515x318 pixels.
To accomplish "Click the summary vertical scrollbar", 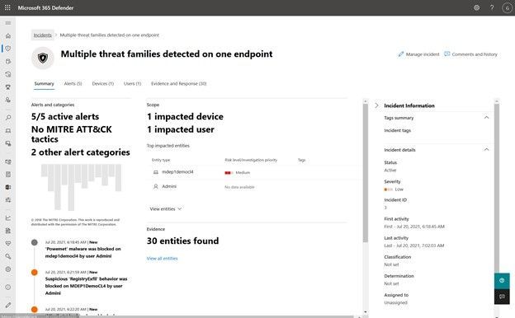I will (x=366, y=172).
